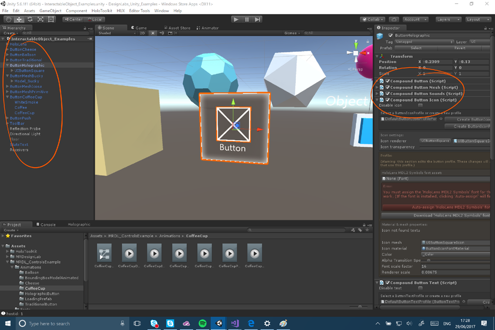Open Windows Settings gear on taskbar
This screenshot has width=495, height=330.
267,323
